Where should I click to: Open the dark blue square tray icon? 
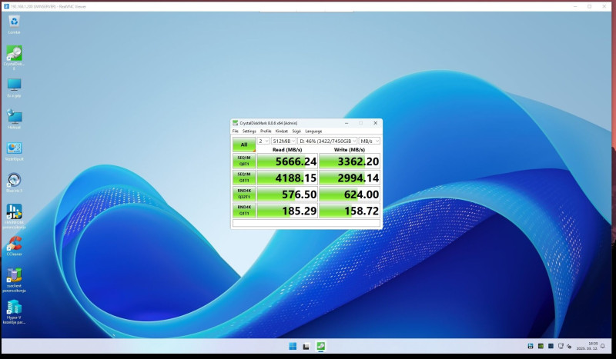click(x=551, y=346)
